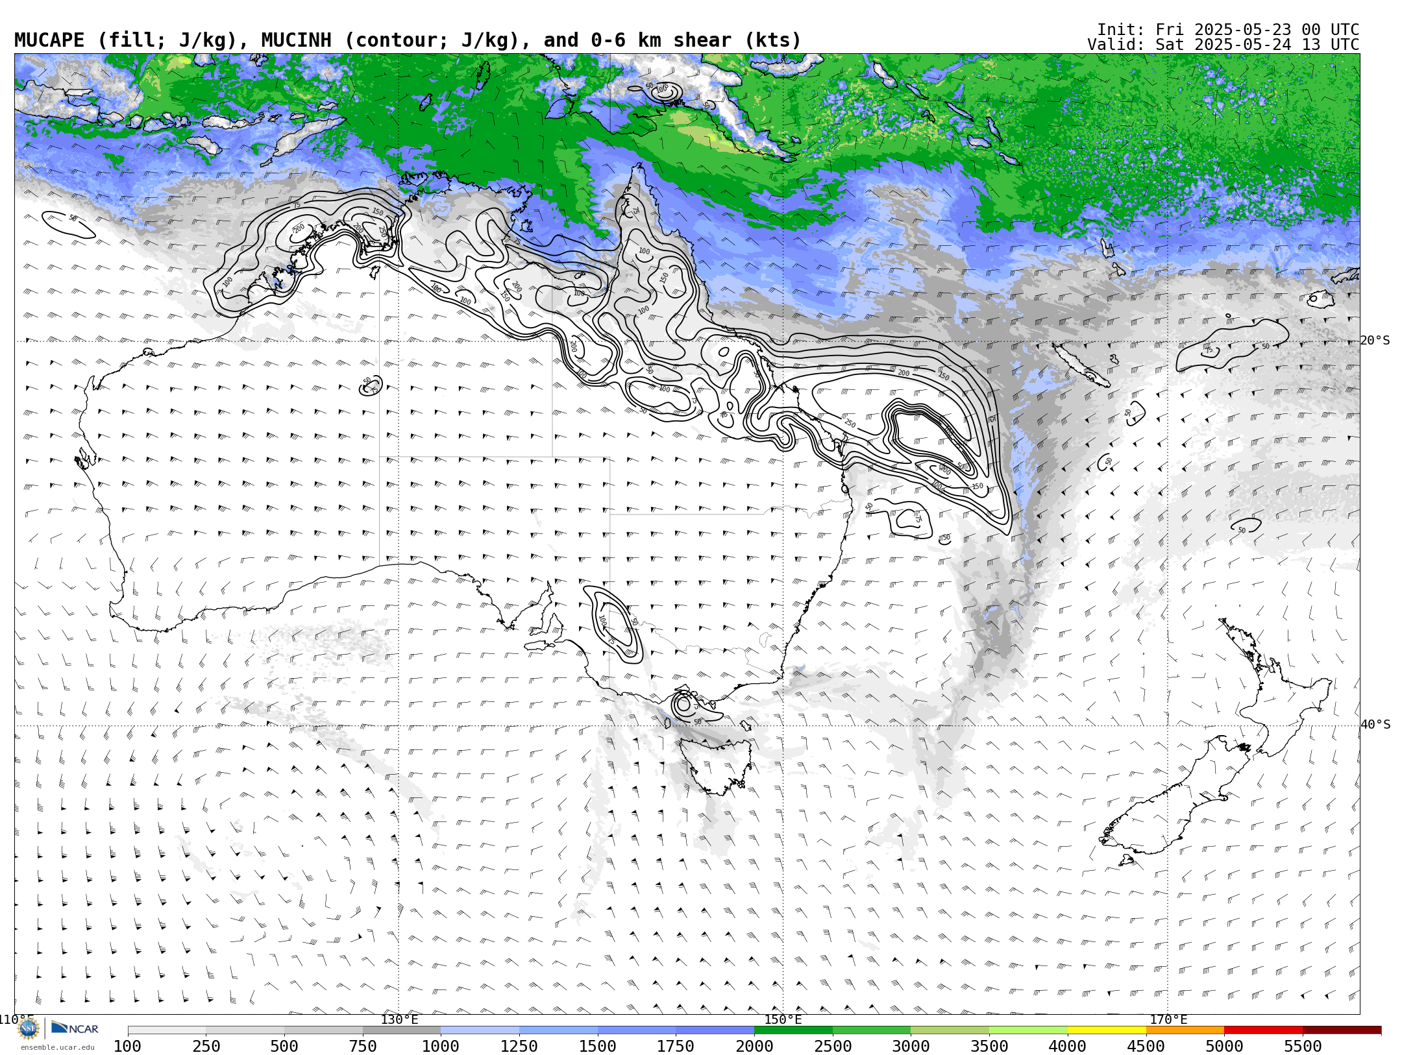Viewport: 1402px width, 1055px height.
Task: Click the colorbar label 4500
Action: pos(1146,1047)
